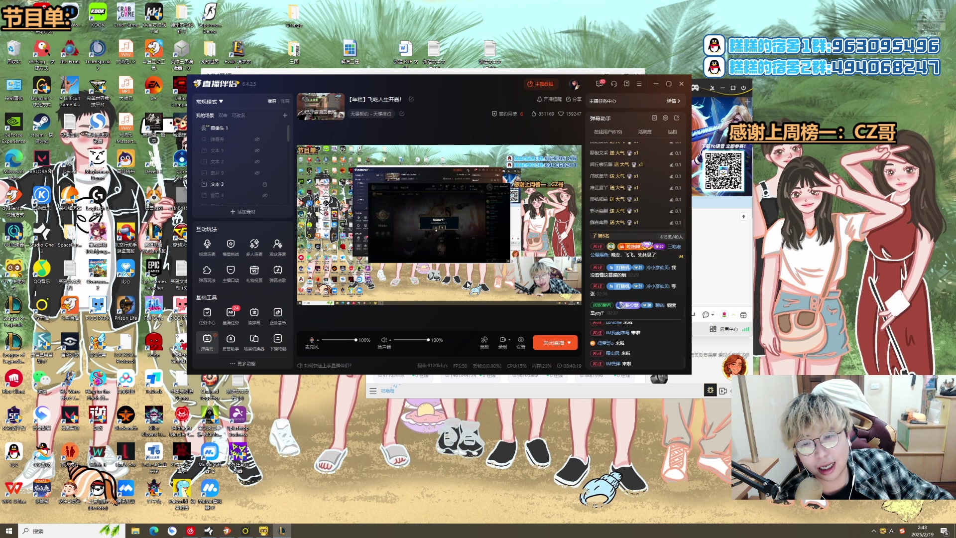
Task: Open 弹幕点歌 song request tool
Action: pyautogui.click(x=277, y=273)
